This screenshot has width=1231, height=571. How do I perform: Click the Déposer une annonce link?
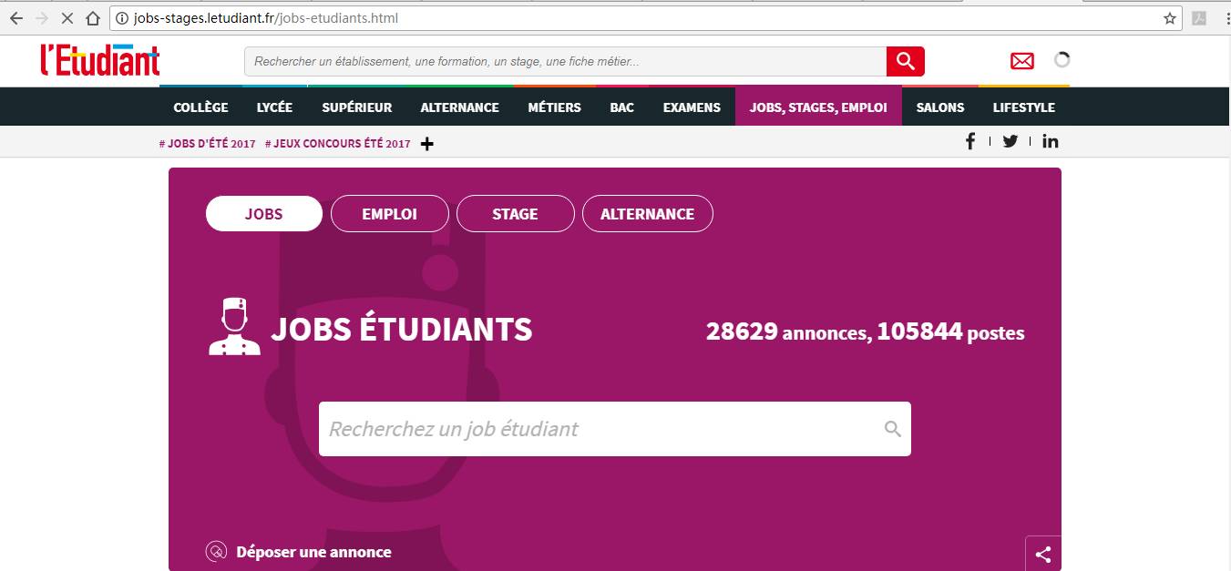pos(313,552)
